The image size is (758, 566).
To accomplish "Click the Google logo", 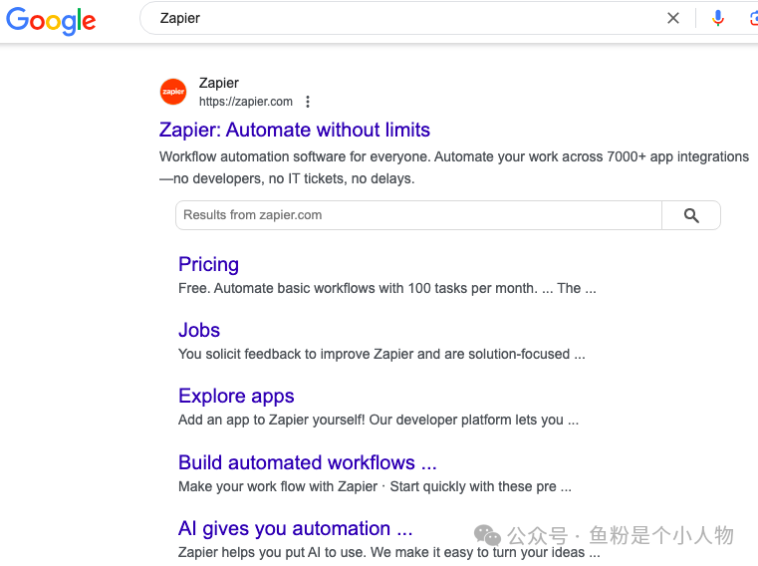I will coord(51,20).
